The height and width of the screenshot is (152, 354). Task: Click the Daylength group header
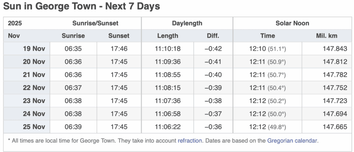[187, 23]
